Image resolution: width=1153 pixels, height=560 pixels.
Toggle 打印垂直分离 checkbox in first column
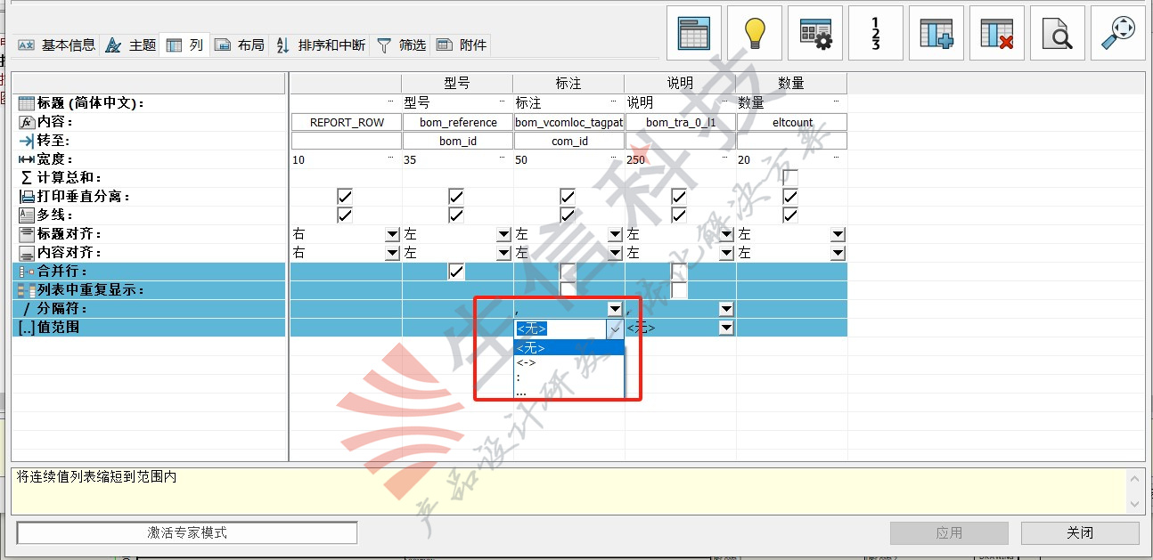346,196
